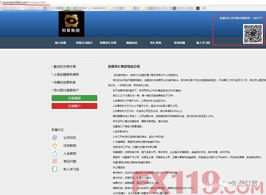
Task: Open the 最新动态 menu item
Action: pyautogui.click(x=132, y=43)
